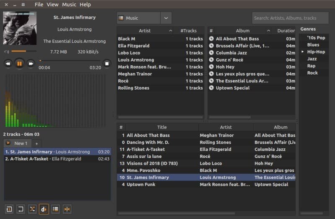Select the Blues genre

coord(313,45)
